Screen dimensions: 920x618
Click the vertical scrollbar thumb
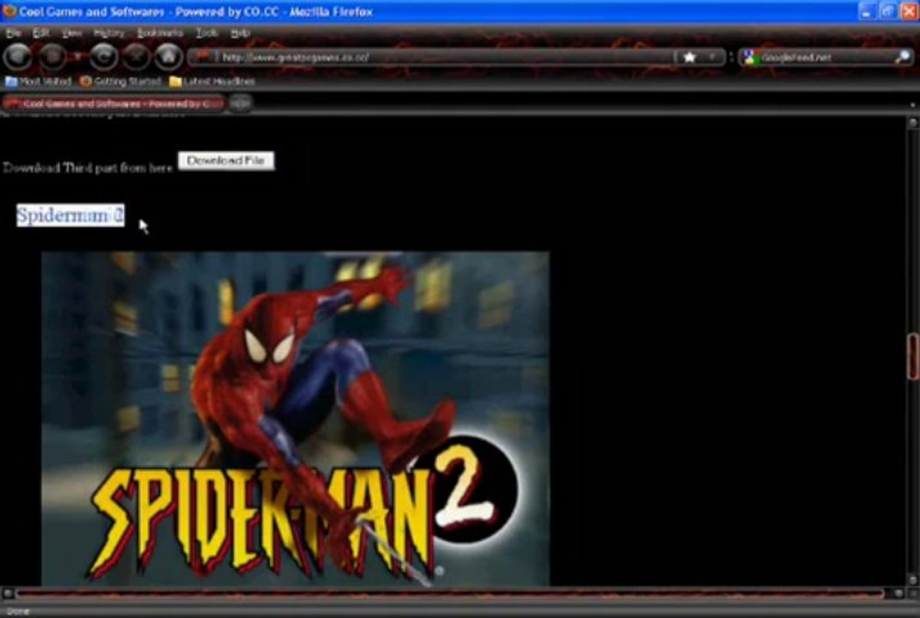tap(912, 356)
